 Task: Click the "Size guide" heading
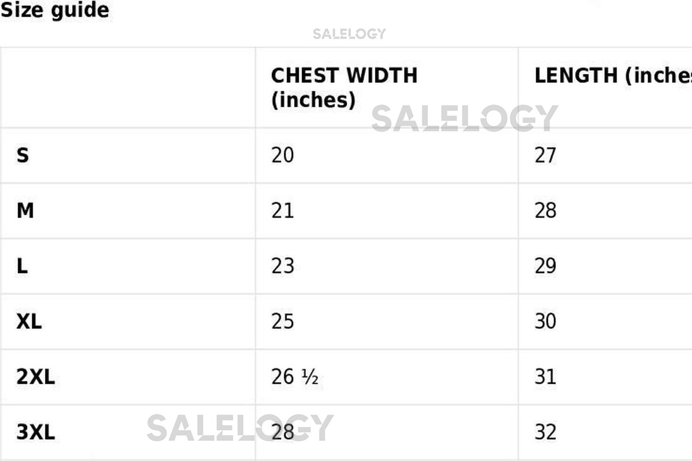click(54, 10)
